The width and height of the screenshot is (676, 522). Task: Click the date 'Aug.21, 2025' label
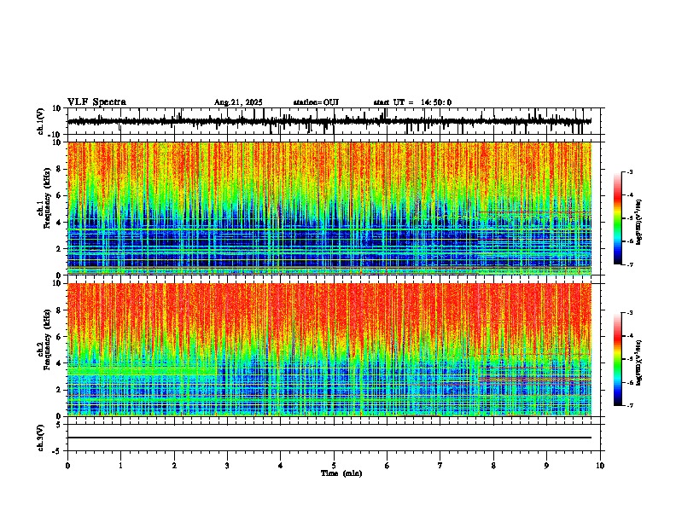[x=238, y=102]
